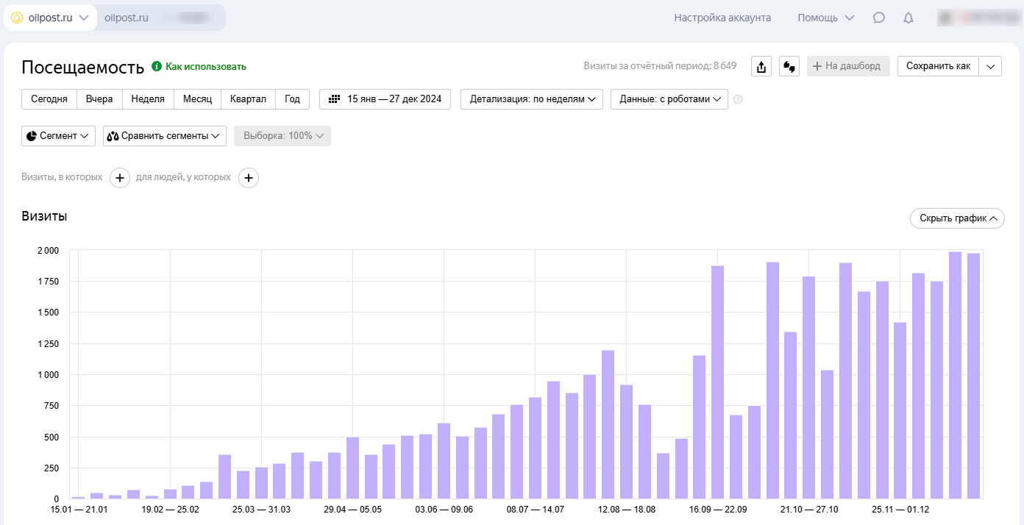Open the date range picker '15 янв — 27 дек 2024'
The image size is (1024, 525).
pos(385,99)
